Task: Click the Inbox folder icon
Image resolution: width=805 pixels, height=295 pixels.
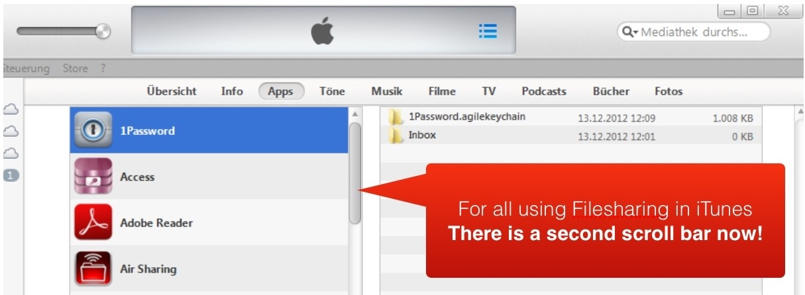Action: click(x=396, y=136)
